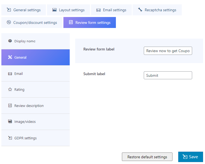Click the Display name gear icon
Image resolution: width=205 pixels, height=164 pixels.
[10, 41]
